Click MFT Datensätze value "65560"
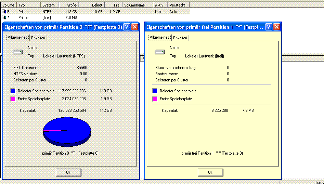 click(x=82, y=67)
